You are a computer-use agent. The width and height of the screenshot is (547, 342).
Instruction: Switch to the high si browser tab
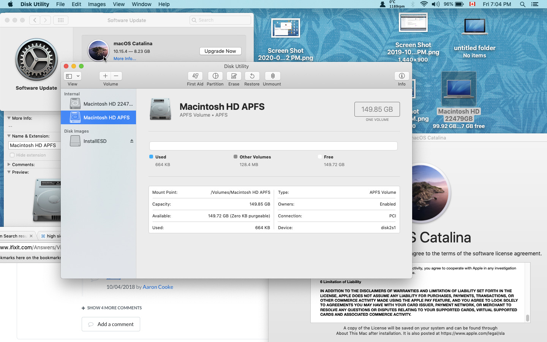51,236
